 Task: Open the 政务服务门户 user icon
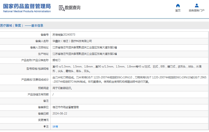click(197, 6)
